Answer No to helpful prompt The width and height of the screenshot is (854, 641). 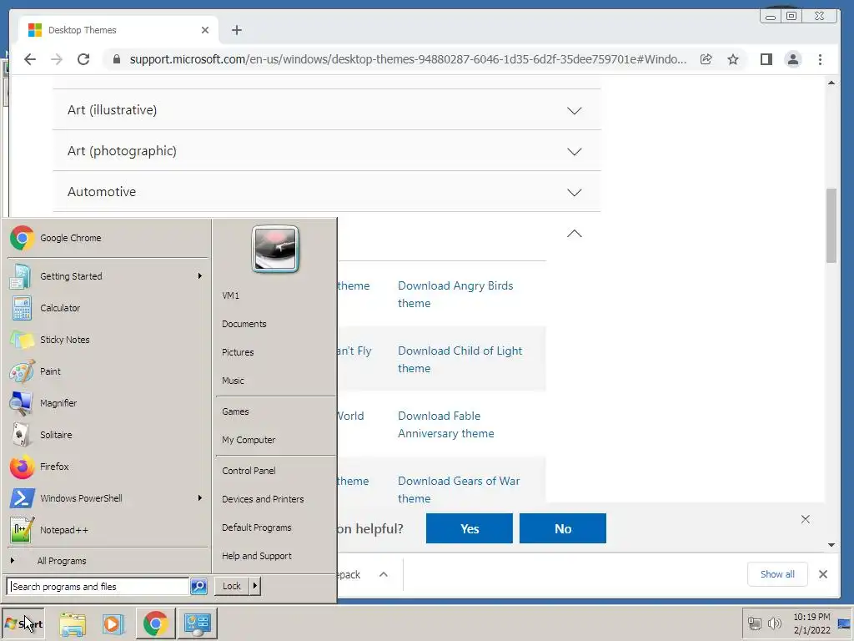pyautogui.click(x=563, y=528)
